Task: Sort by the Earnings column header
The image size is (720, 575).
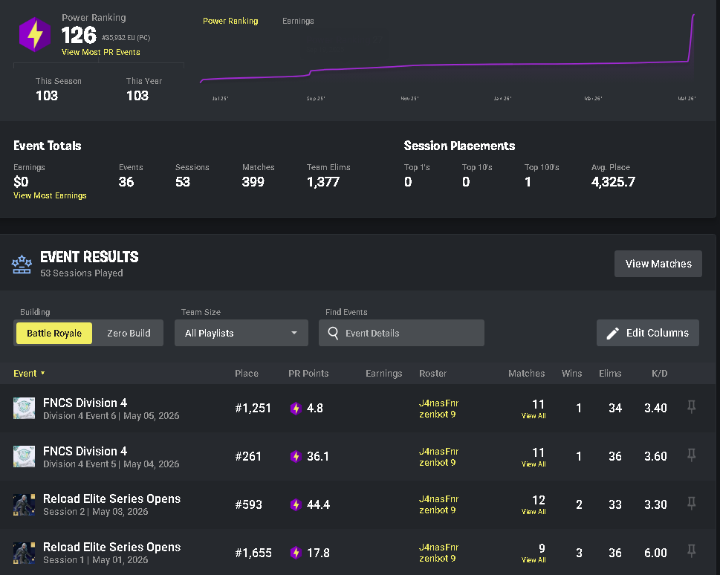Action: point(384,374)
